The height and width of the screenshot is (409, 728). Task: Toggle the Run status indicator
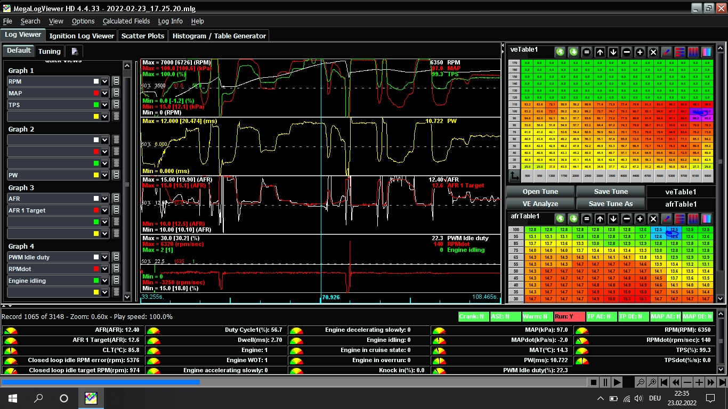pyautogui.click(x=569, y=316)
